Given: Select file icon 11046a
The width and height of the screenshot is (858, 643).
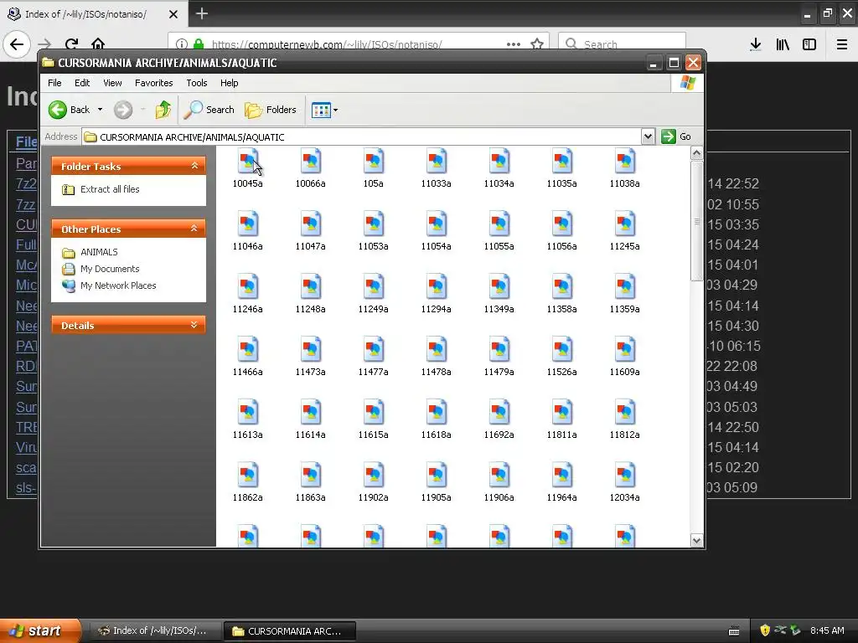Looking at the screenshot, I should tap(248, 224).
